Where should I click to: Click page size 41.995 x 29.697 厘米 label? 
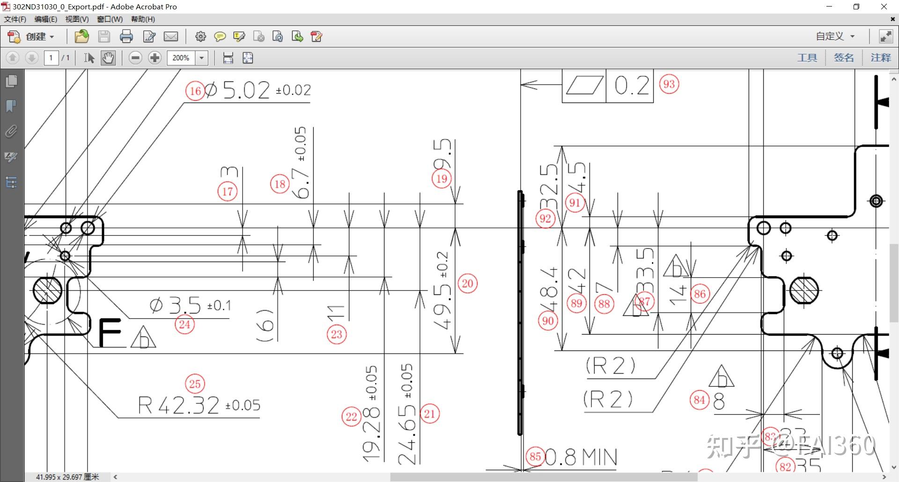point(67,477)
